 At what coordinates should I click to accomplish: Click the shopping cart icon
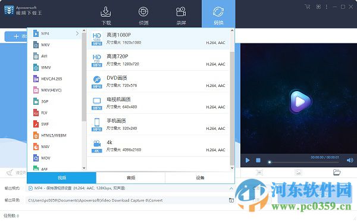pos(308,7)
